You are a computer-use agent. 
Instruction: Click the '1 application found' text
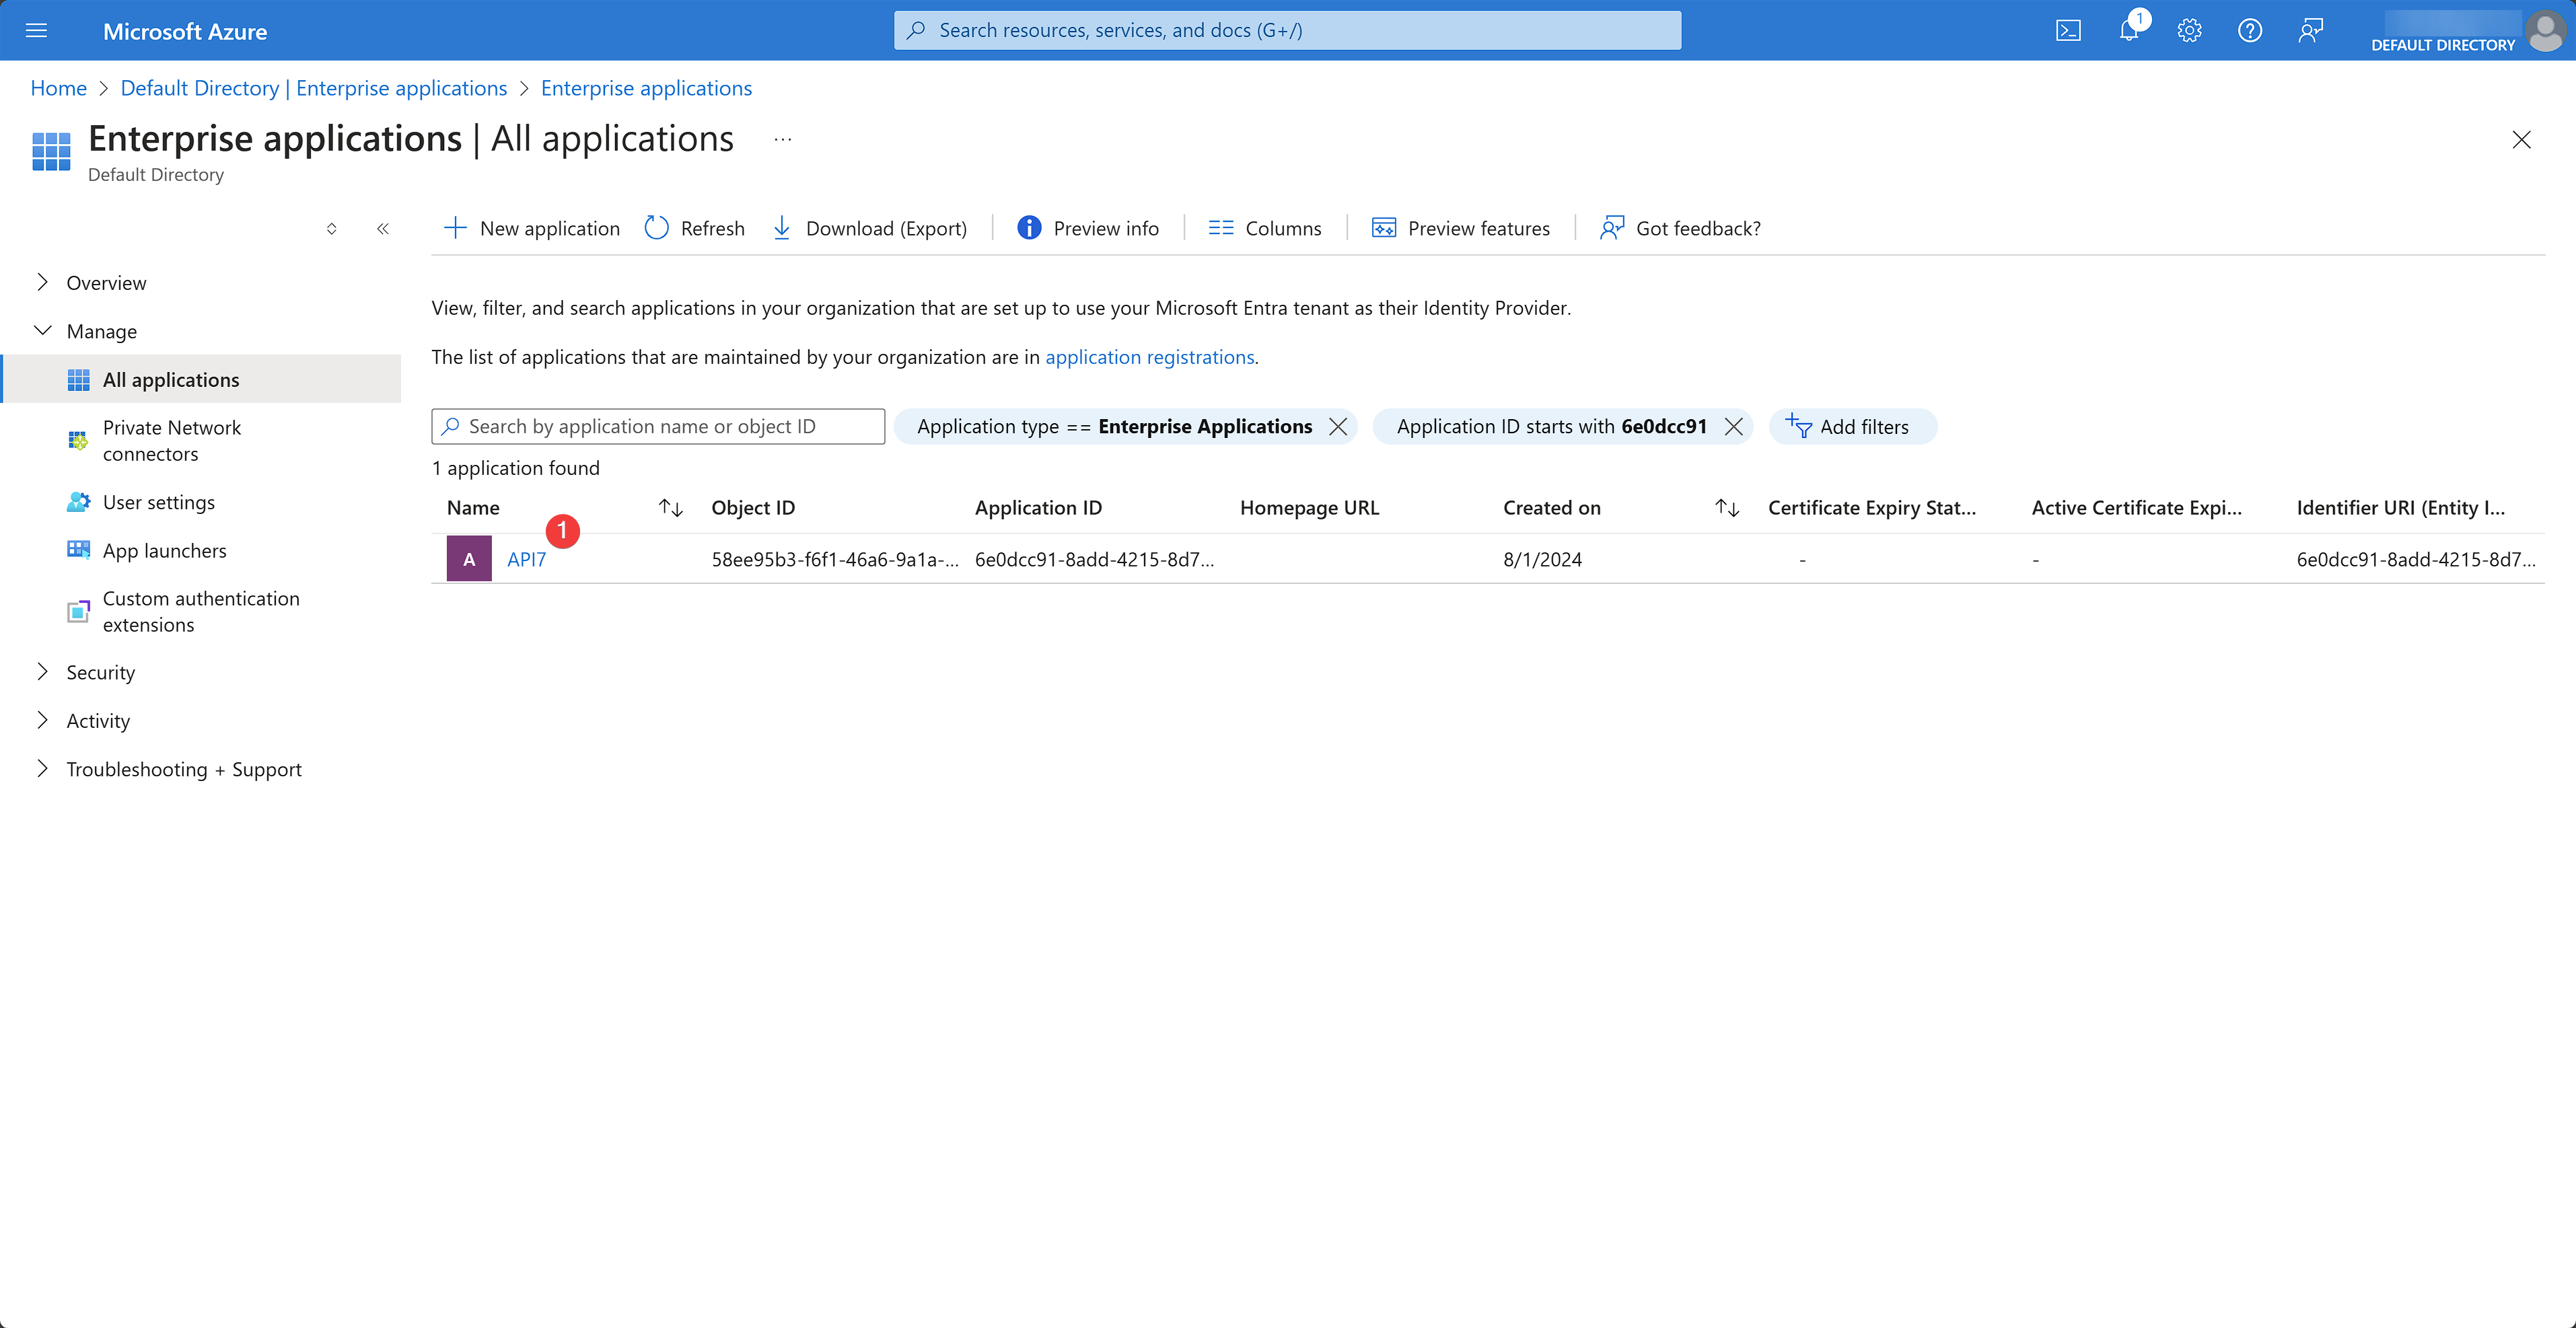click(516, 468)
